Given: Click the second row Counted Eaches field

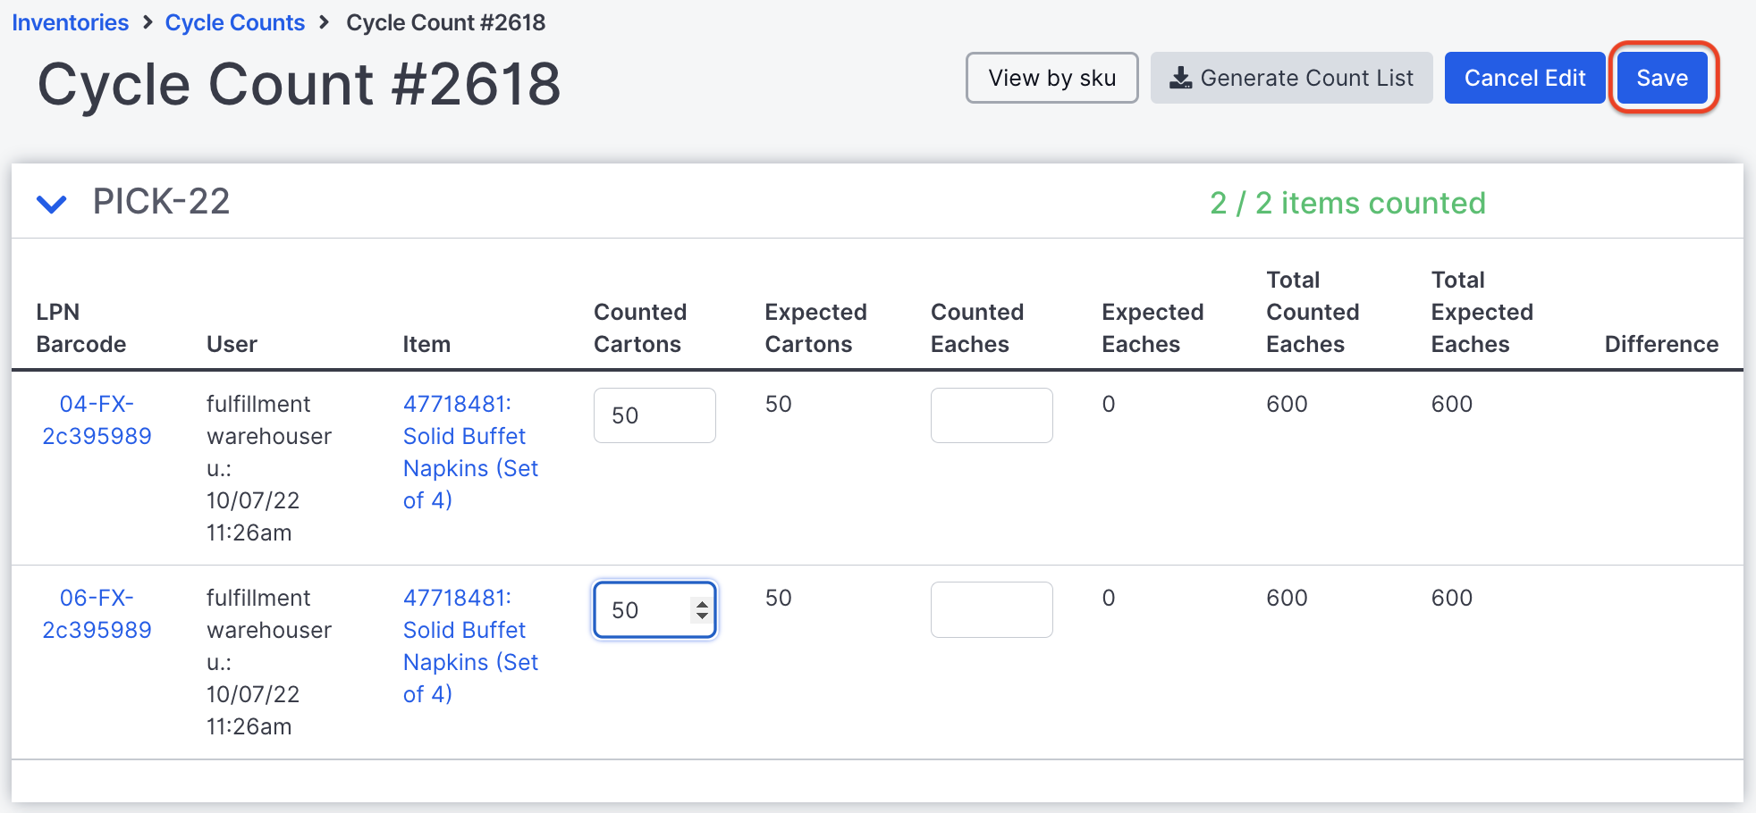Looking at the screenshot, I should [991, 608].
